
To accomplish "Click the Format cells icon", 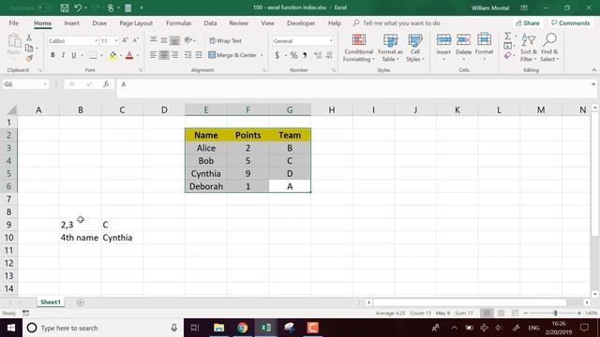I will 484,39.
